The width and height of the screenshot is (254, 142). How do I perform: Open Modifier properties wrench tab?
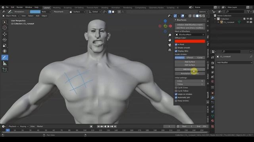point(213,97)
